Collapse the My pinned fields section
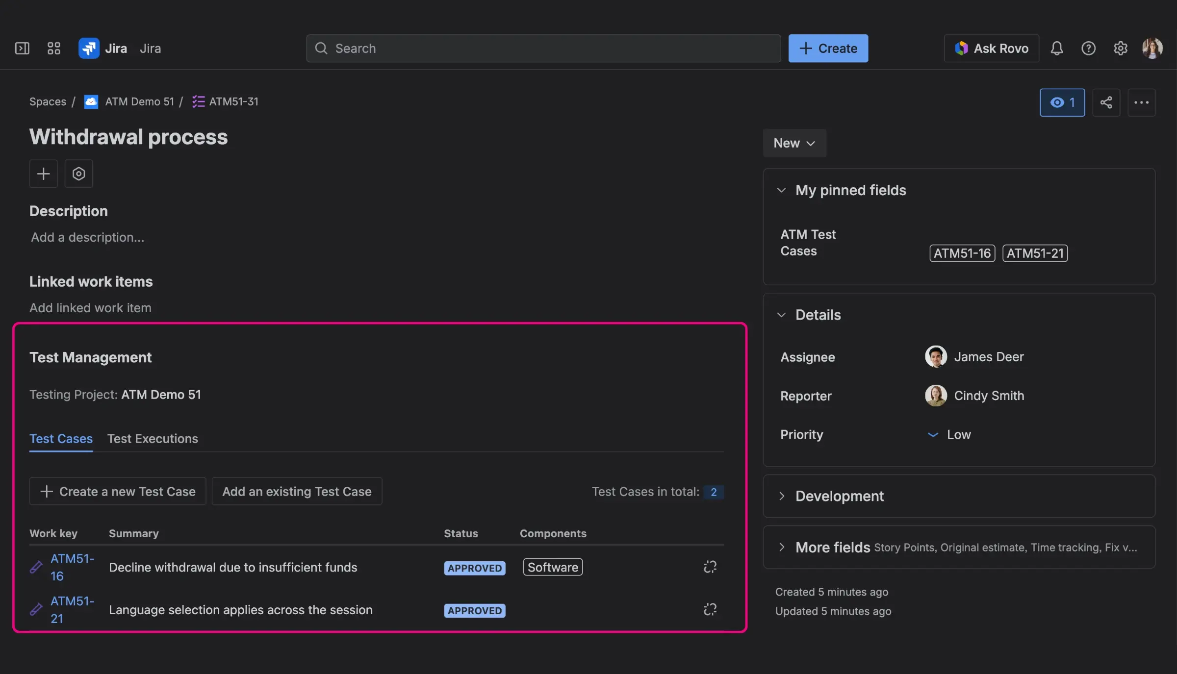The height and width of the screenshot is (674, 1177). [x=781, y=190]
